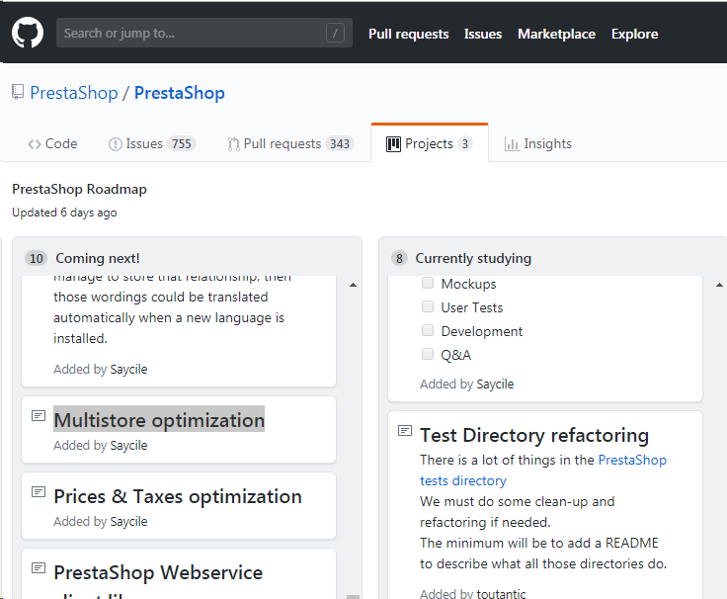Check the Mockups checkbox
This screenshot has width=727, height=599.
(428, 284)
